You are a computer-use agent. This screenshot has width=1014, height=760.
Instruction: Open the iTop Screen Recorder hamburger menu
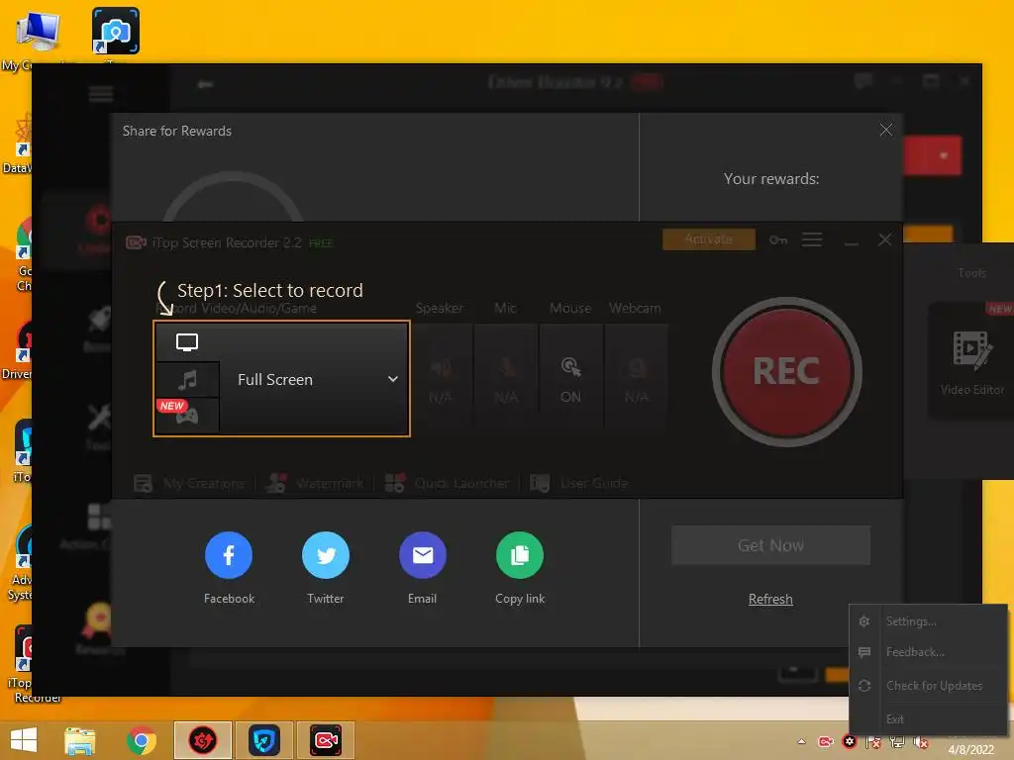812,239
